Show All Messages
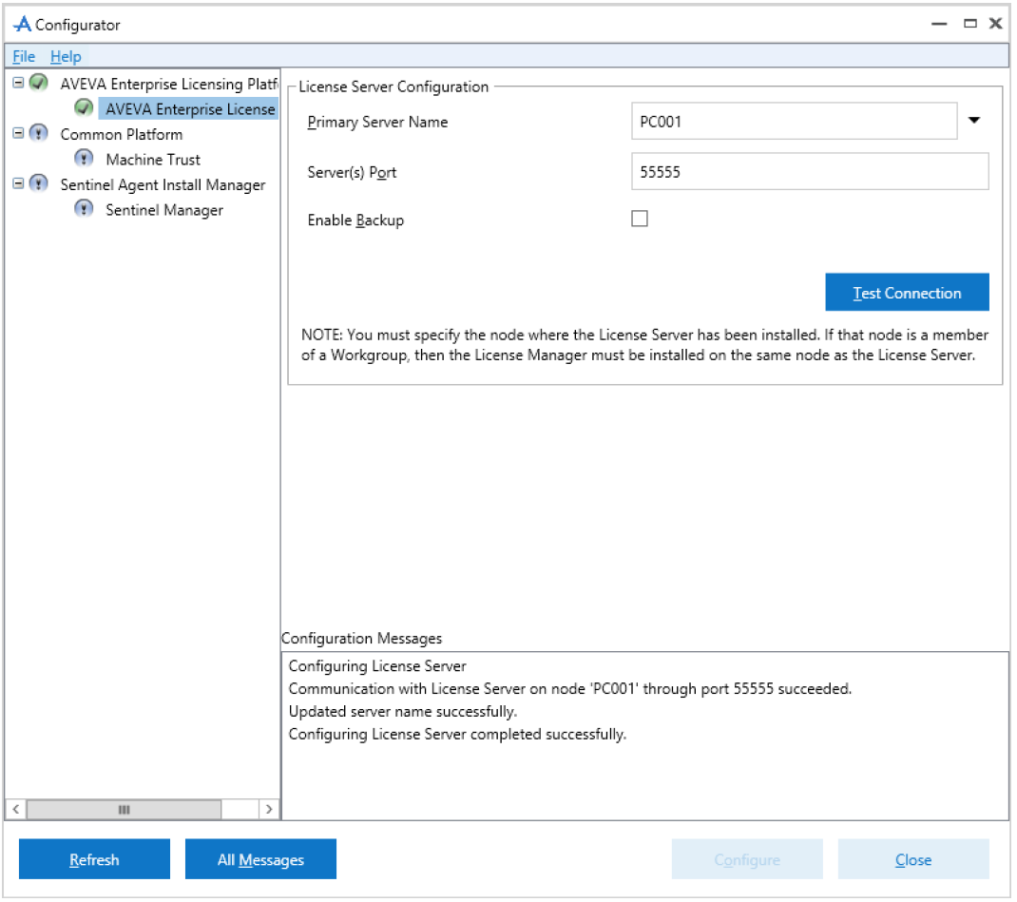Image resolution: width=1017 pixels, height=902 pixels. [x=261, y=860]
